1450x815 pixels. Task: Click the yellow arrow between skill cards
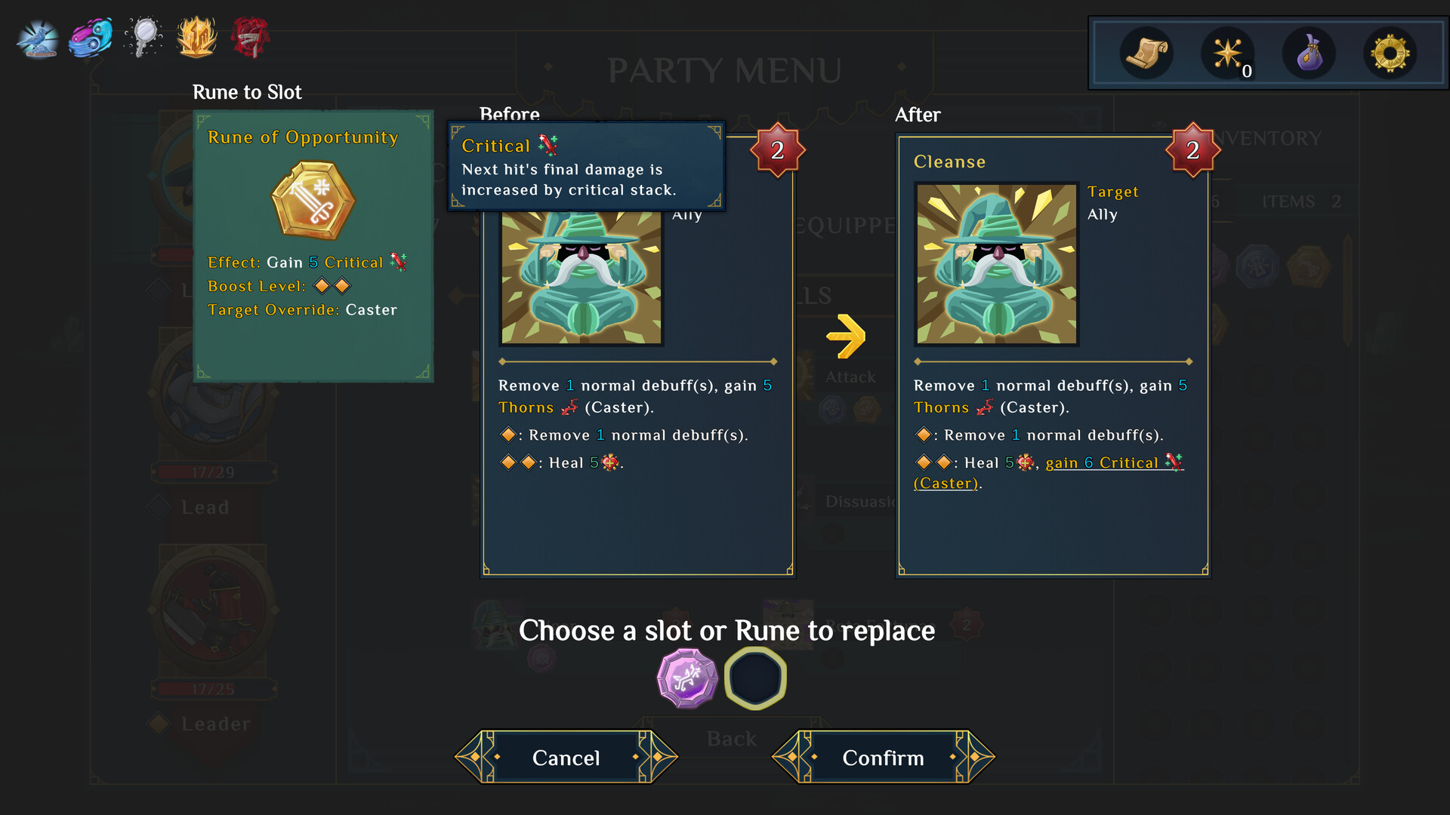(x=845, y=337)
